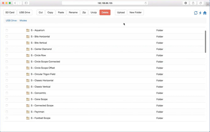Select the USB Drive storage button
210x132 pixels.
point(25,12)
